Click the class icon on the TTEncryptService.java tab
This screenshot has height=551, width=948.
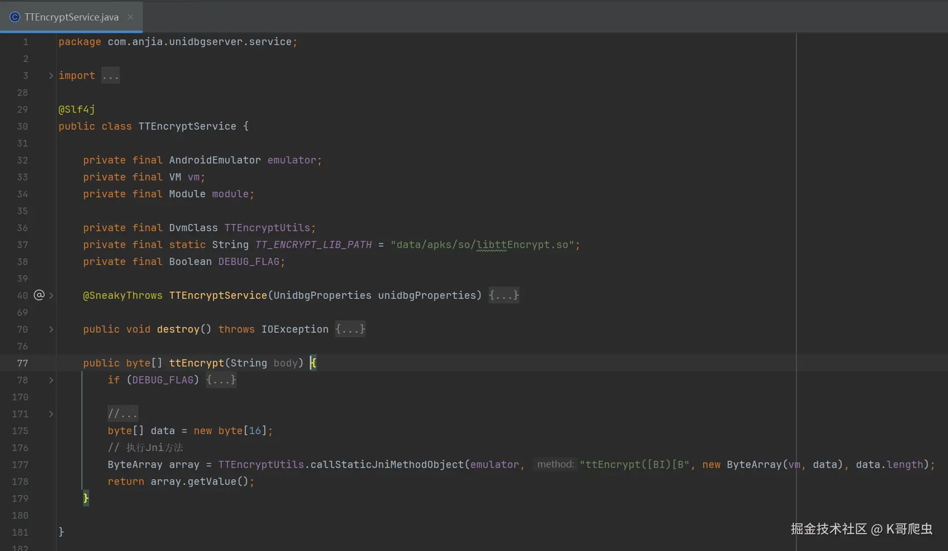[15, 17]
